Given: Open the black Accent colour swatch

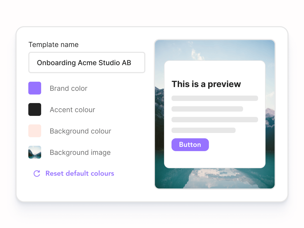Looking at the screenshot, I should (35, 109).
